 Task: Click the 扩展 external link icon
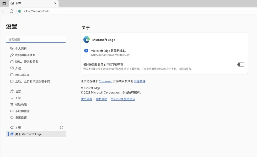(62, 127)
